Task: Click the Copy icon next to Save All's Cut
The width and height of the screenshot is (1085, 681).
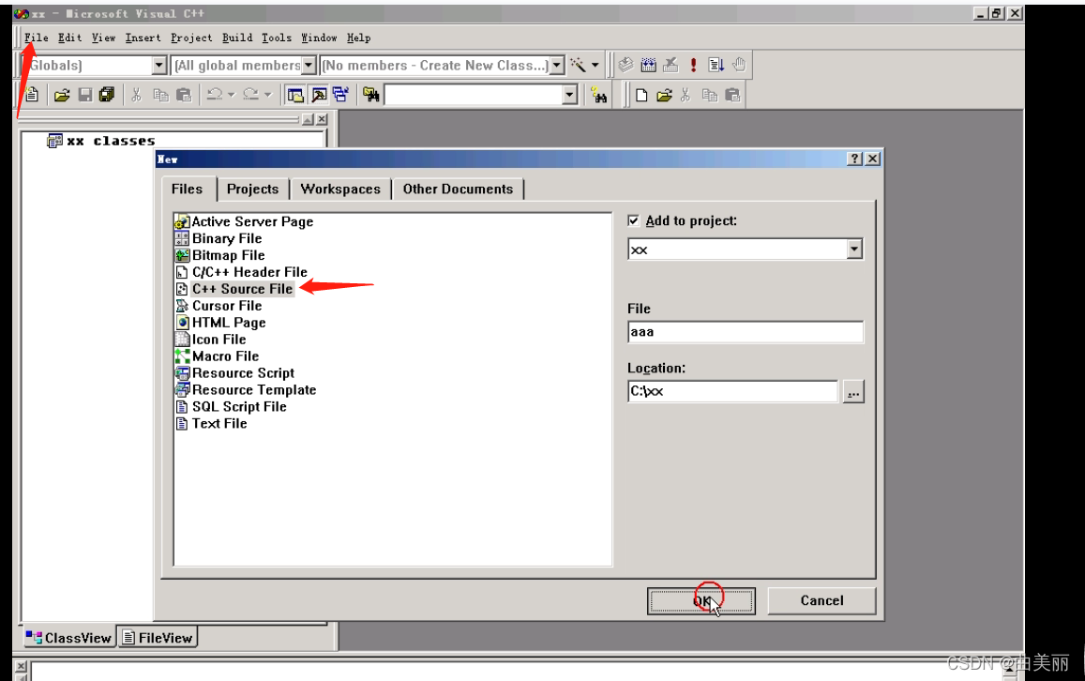Action: (x=160, y=95)
